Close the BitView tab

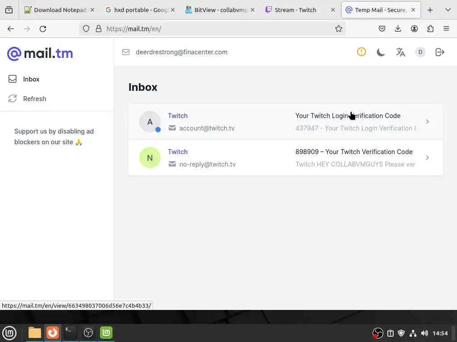tap(253, 10)
